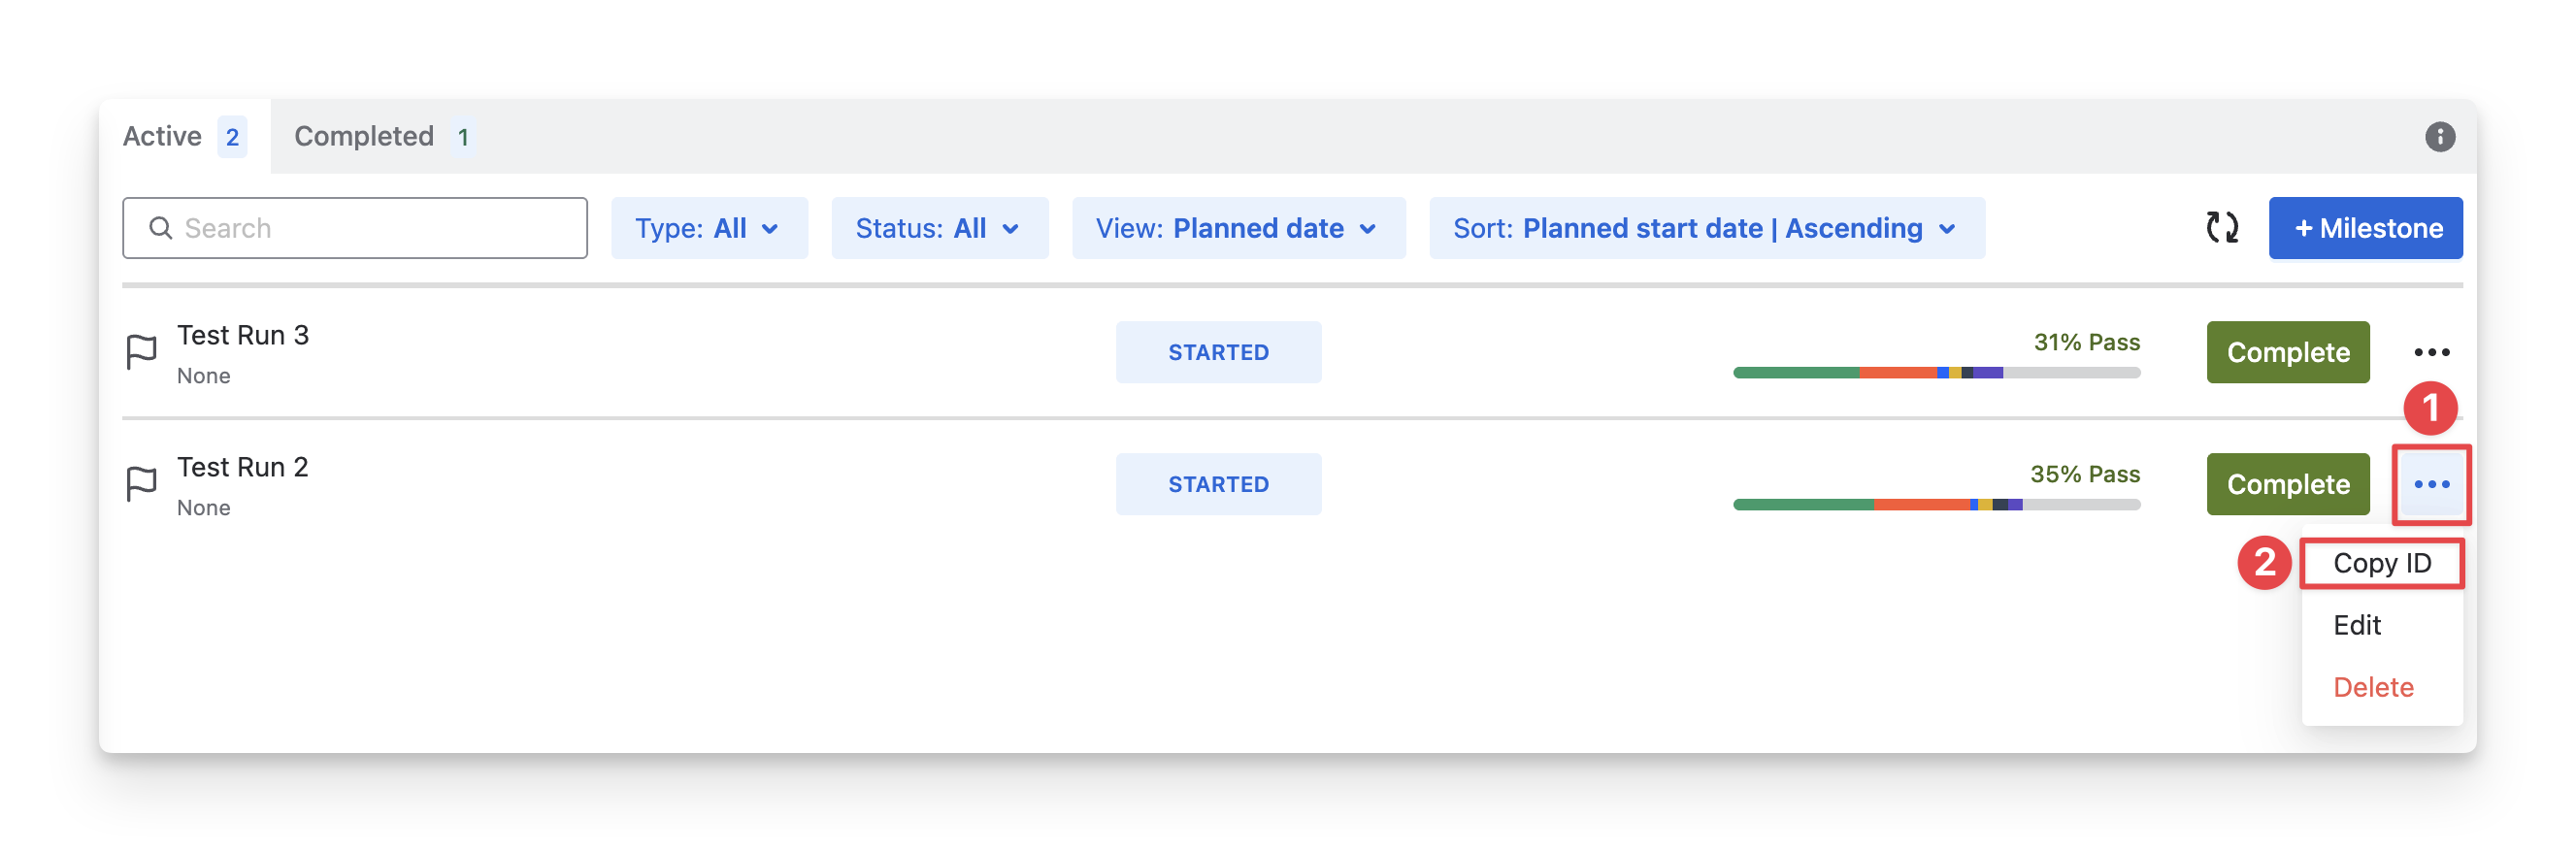Click the Test Run 2 progress bar
Screen dimensions: 2576x852
coord(1936,505)
